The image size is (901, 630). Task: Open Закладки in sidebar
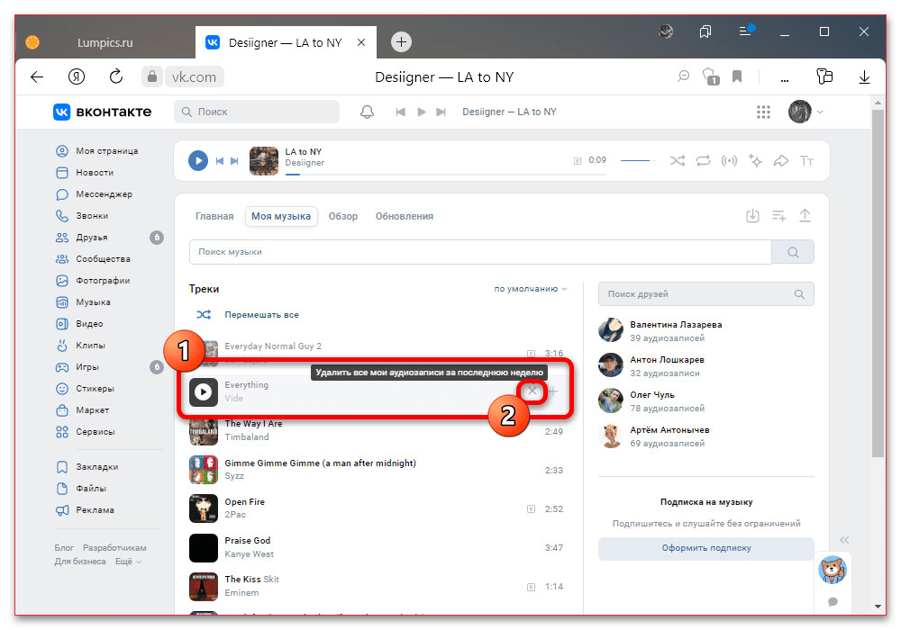[x=87, y=467]
